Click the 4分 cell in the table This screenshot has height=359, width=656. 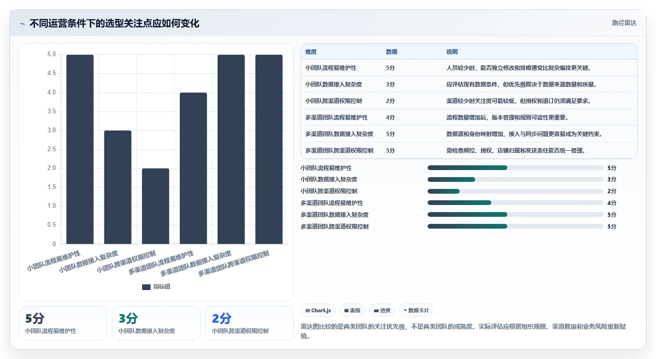pyautogui.click(x=390, y=118)
